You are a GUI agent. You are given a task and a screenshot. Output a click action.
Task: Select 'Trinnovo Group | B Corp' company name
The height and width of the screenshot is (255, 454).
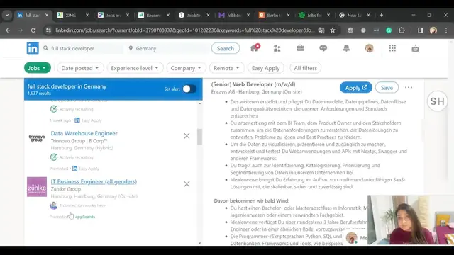point(79,141)
